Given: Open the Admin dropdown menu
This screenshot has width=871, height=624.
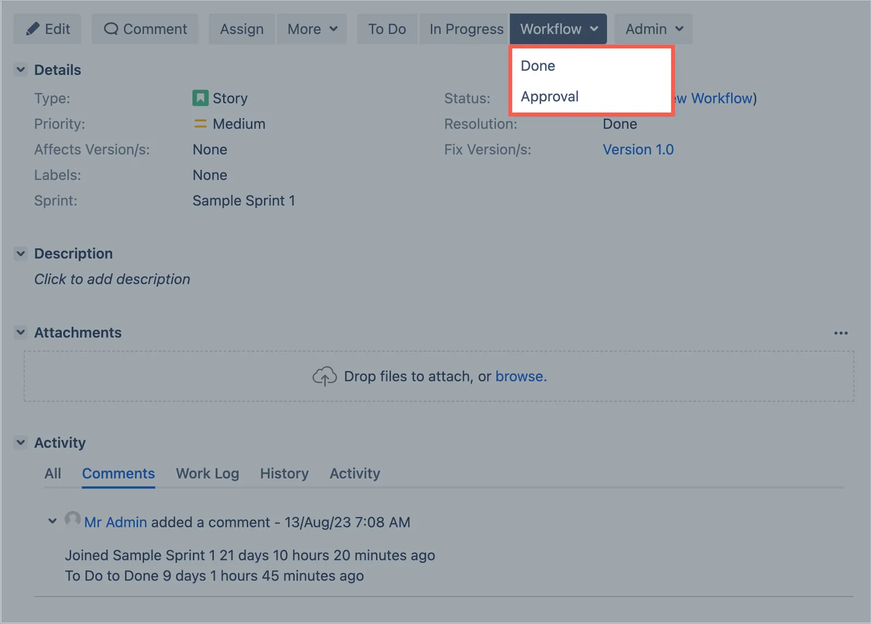Looking at the screenshot, I should point(653,29).
